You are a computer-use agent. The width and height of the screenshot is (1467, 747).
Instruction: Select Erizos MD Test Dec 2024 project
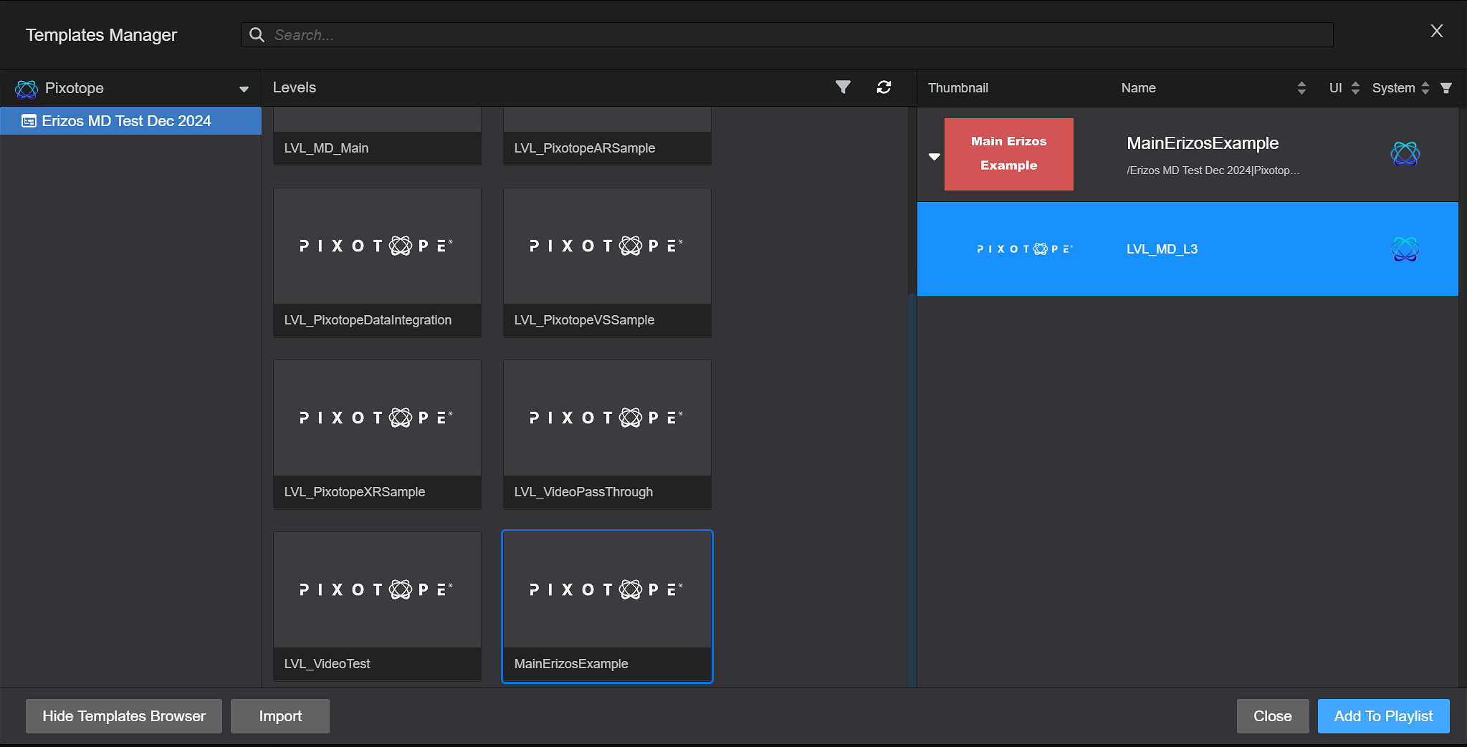pos(127,121)
